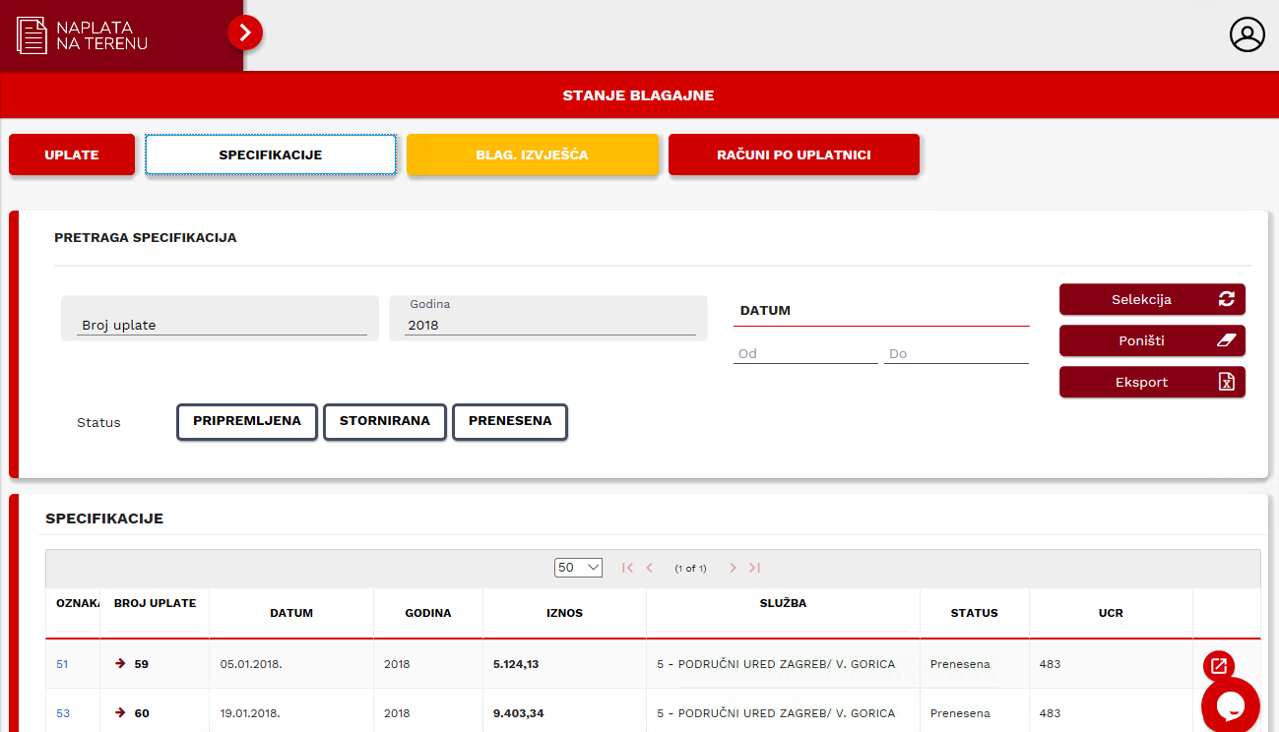
Task: Switch to the BLAG. IZVJEŠĆA tab
Action: [x=532, y=155]
